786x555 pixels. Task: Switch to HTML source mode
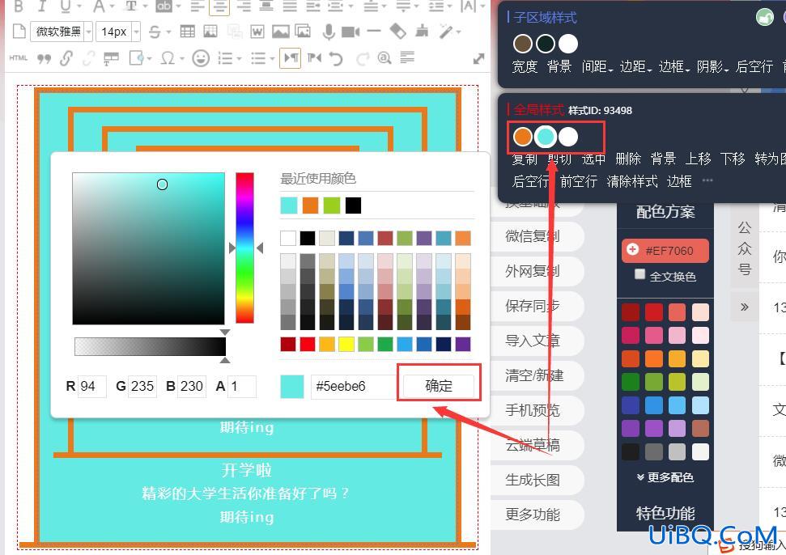point(18,58)
